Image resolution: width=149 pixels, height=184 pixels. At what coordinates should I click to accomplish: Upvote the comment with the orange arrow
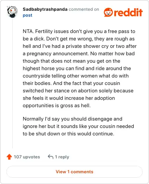coord(9,157)
